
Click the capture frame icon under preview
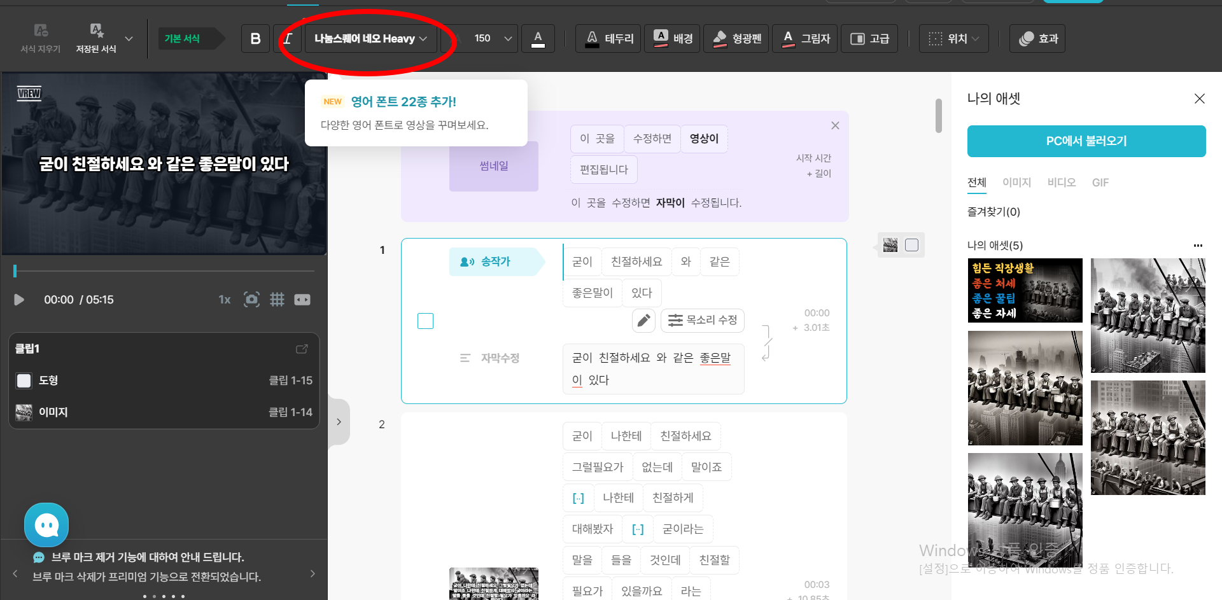click(252, 300)
